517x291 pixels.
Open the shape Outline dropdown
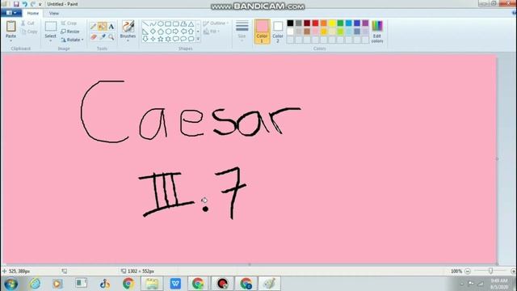(216, 23)
